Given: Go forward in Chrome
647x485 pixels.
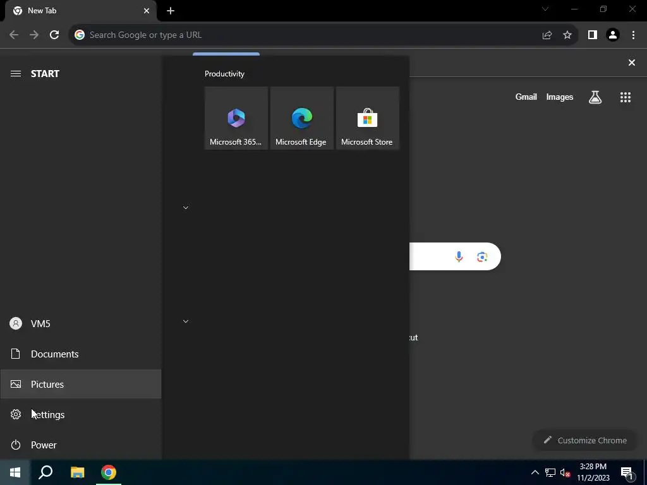Looking at the screenshot, I should pyautogui.click(x=34, y=35).
